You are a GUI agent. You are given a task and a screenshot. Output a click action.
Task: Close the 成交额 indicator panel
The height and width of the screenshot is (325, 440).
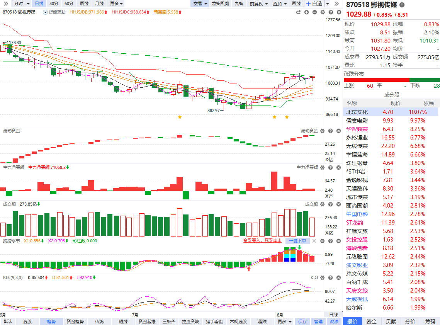tap(339, 204)
